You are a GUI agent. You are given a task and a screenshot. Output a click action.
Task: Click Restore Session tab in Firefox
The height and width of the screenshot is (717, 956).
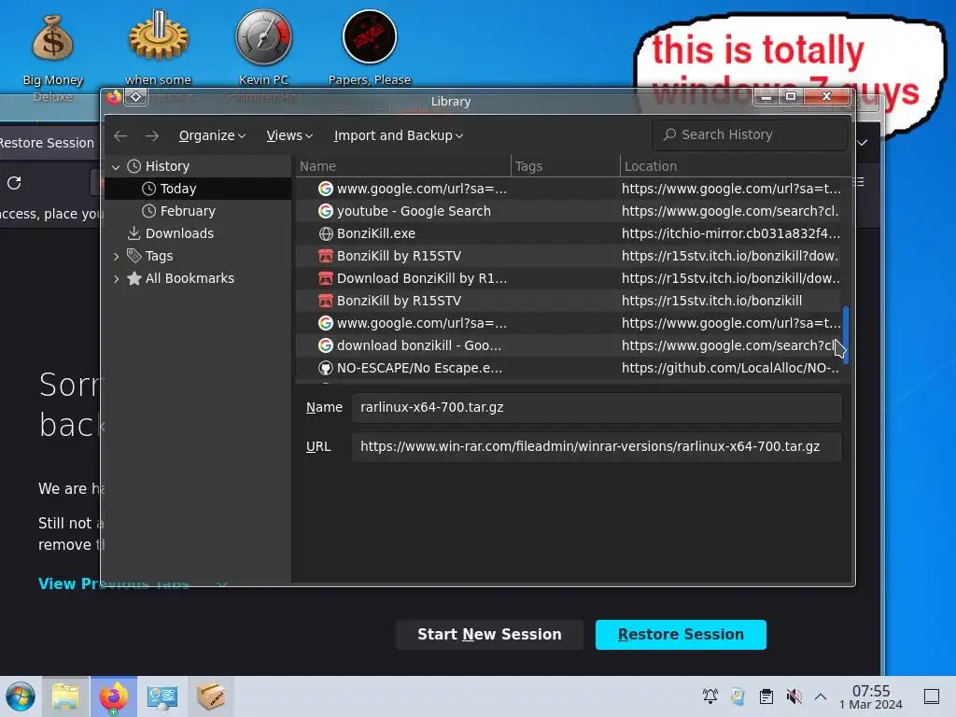pyautogui.click(x=49, y=143)
